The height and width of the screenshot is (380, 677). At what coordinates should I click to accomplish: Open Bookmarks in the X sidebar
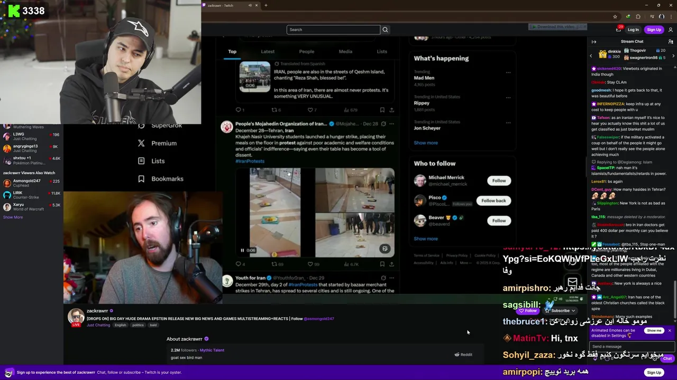[x=160, y=179]
